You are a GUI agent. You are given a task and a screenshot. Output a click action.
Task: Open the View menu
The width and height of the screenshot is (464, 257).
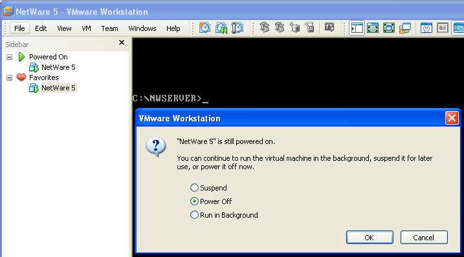point(64,28)
